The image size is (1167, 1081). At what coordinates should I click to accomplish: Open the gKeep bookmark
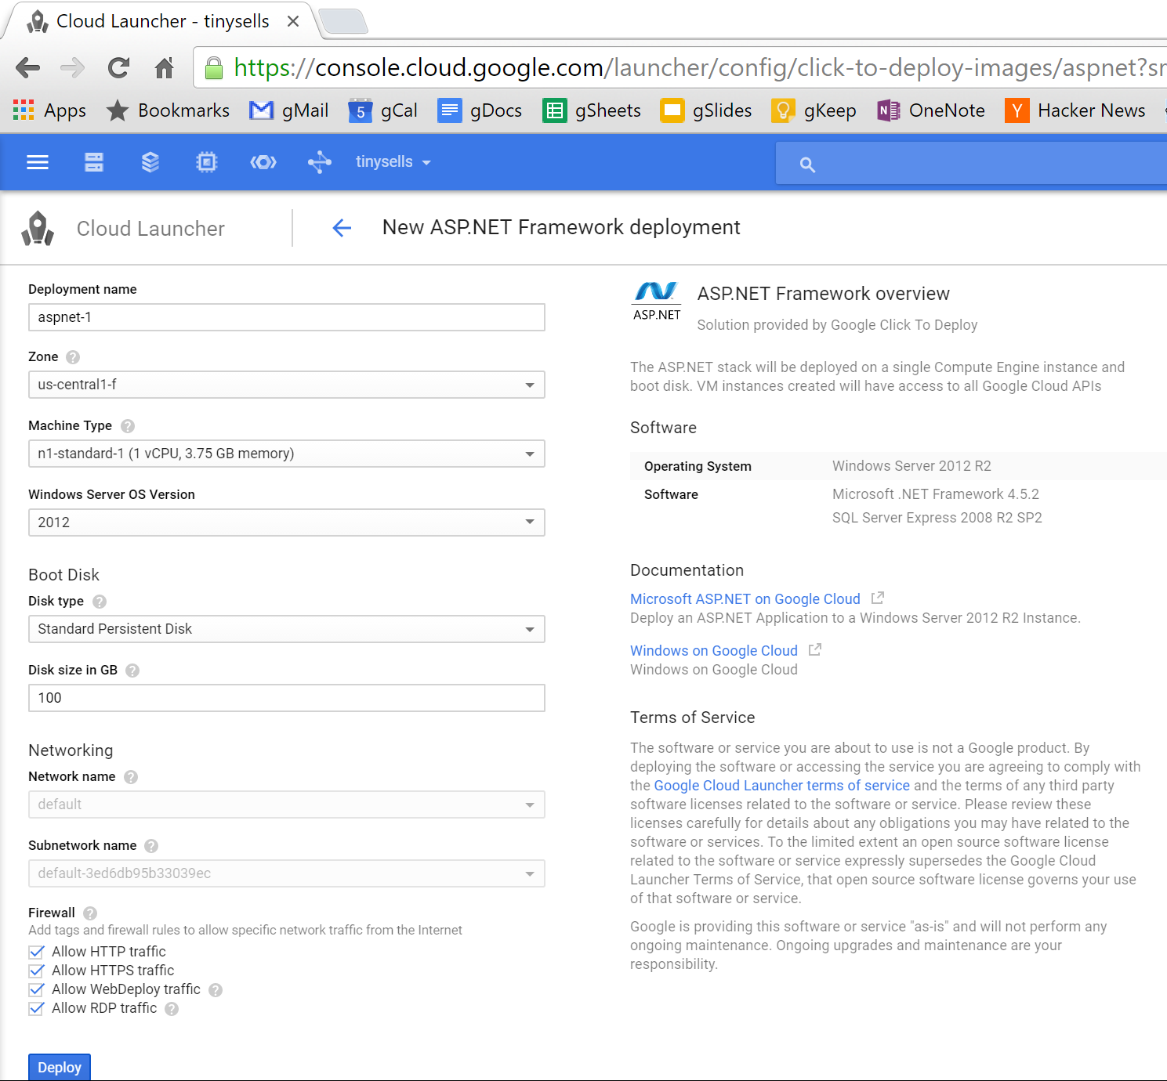tap(814, 110)
